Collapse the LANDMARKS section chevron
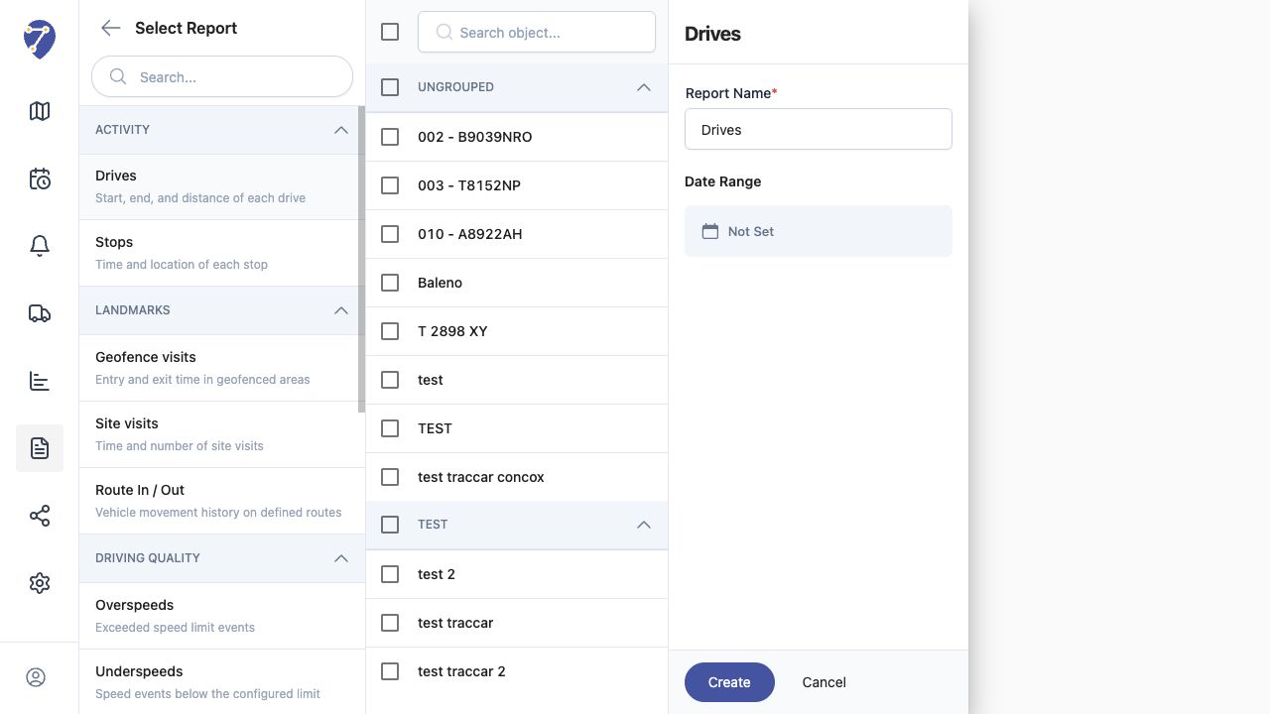 341,310
